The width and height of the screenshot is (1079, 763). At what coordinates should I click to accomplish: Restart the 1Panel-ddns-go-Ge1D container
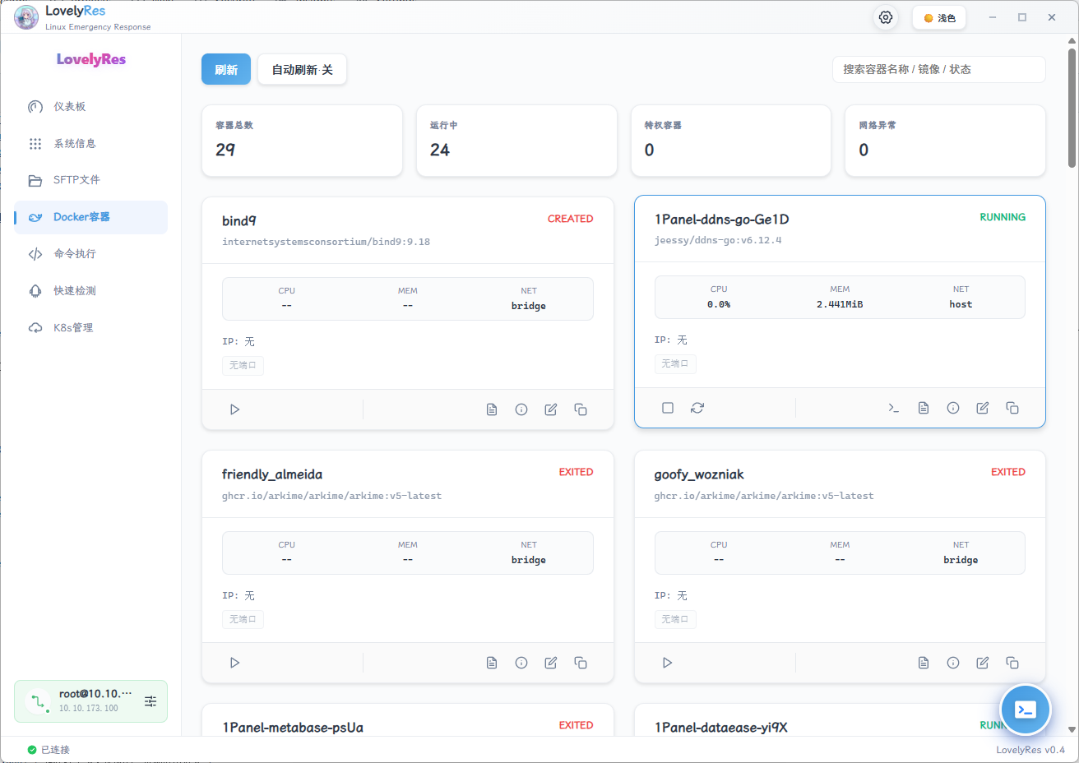click(697, 408)
